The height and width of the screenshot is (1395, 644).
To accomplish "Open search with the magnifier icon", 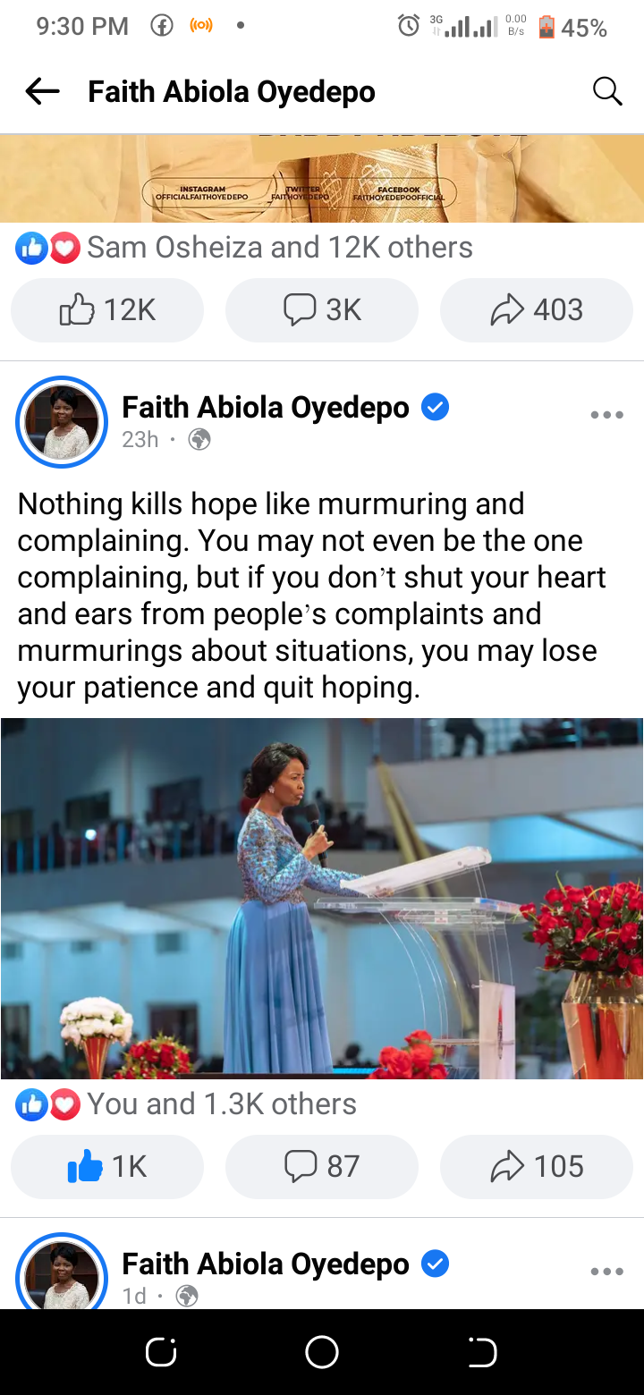I will pyautogui.click(x=607, y=91).
